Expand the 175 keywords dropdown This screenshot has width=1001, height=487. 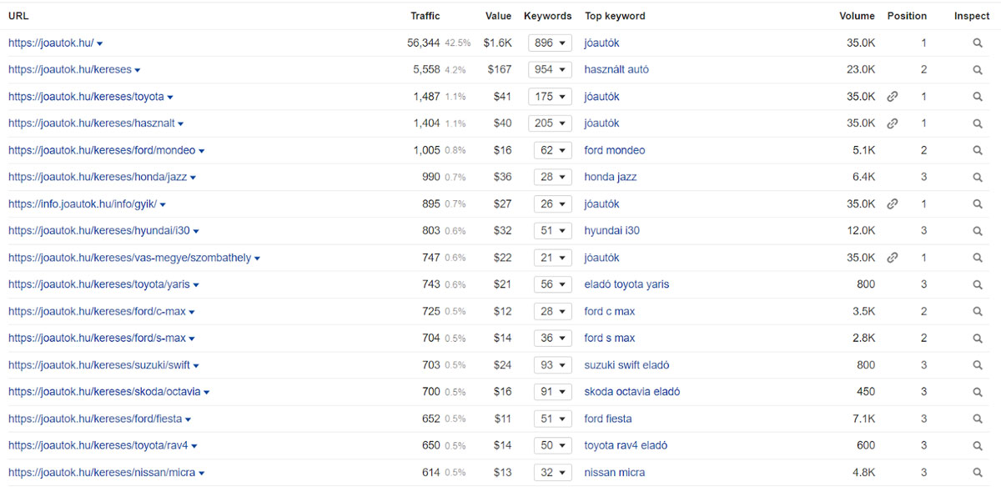click(x=550, y=97)
